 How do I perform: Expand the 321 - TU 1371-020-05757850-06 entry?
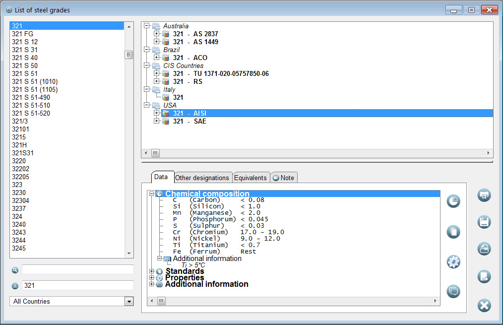click(156, 73)
